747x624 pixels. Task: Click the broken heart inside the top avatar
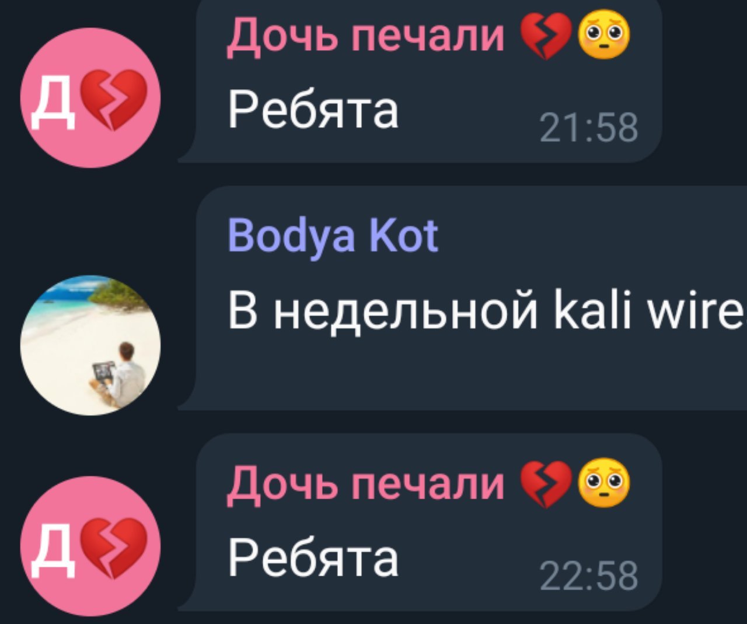point(114,99)
